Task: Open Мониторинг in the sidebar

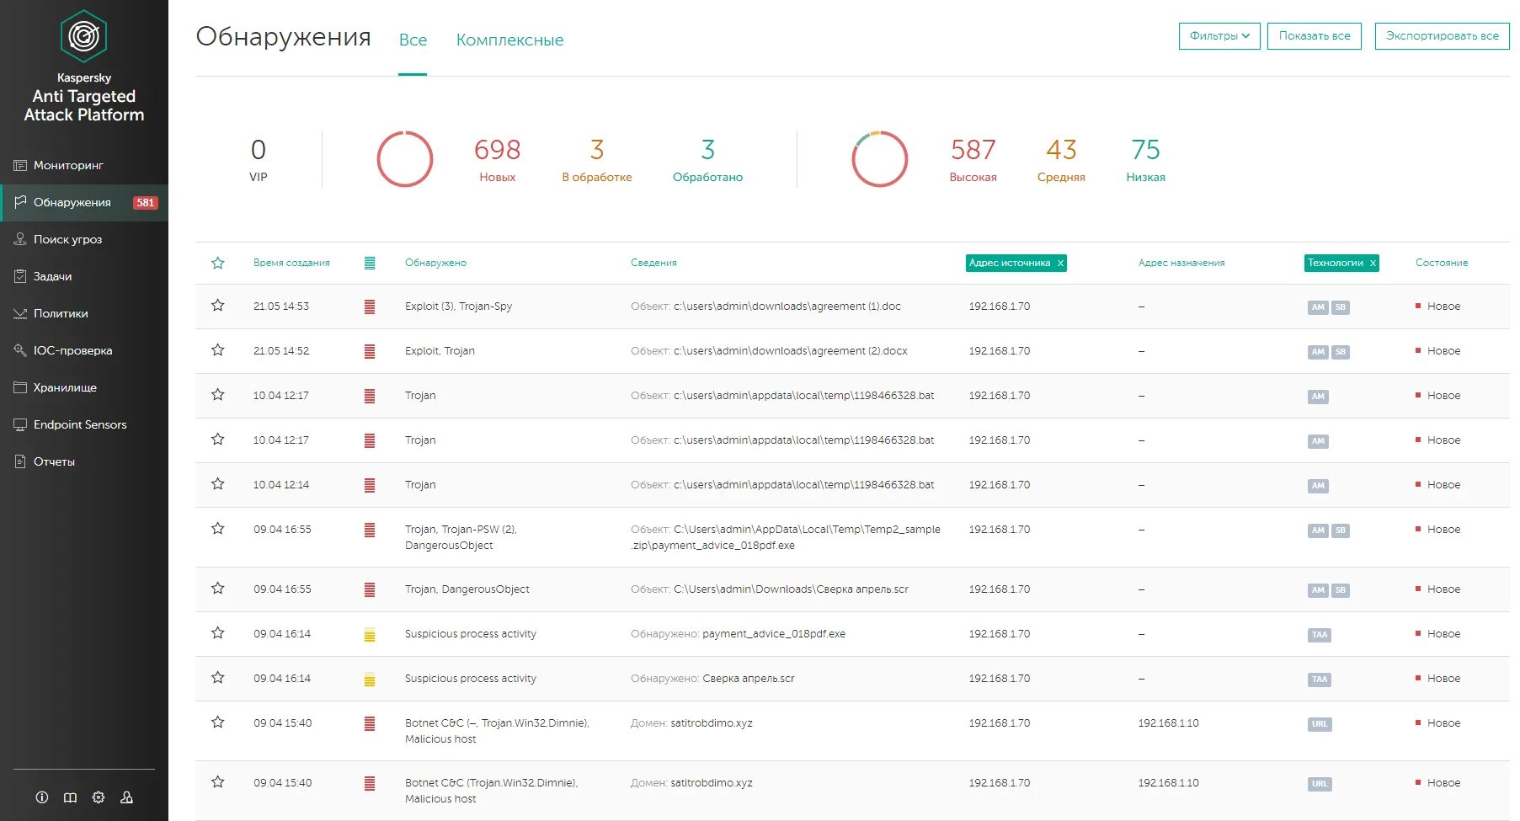Action: tap(84, 165)
